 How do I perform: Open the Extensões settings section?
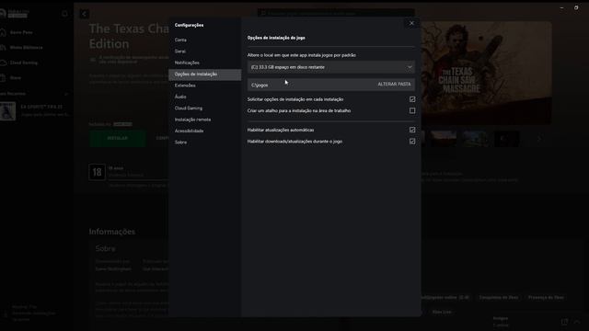tap(185, 86)
